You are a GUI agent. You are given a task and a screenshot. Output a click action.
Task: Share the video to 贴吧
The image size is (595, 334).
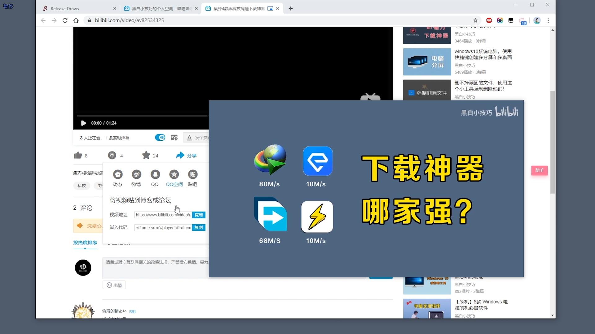192,174
